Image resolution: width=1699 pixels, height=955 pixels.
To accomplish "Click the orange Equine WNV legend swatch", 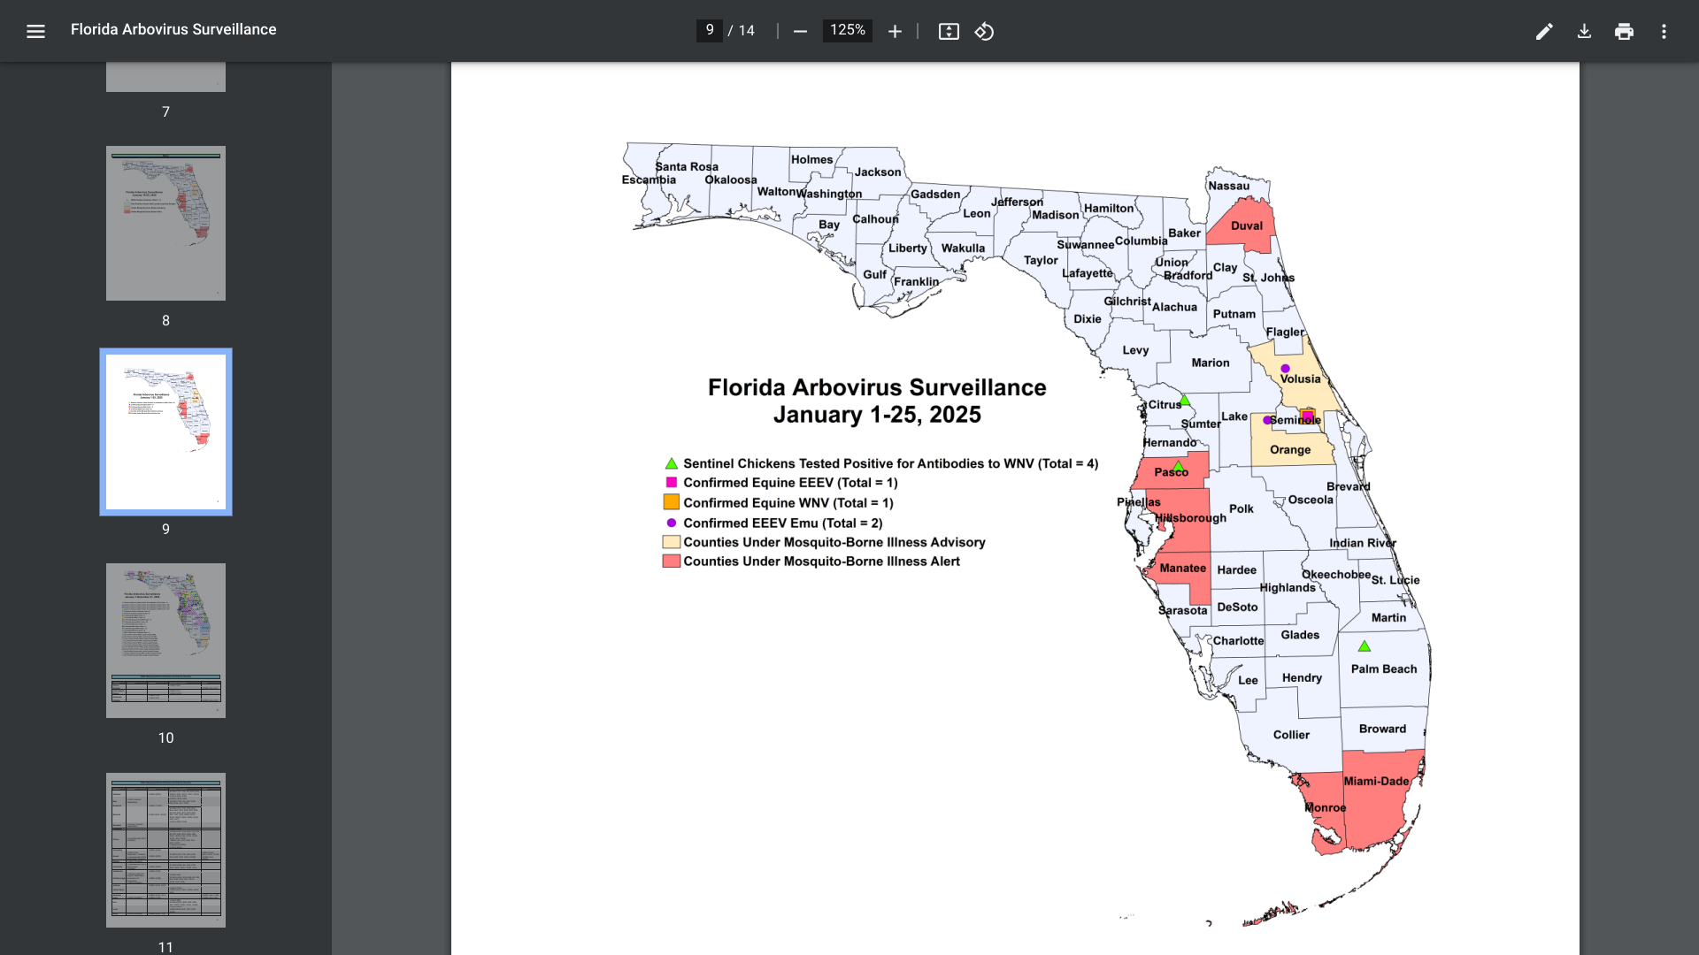I will (x=671, y=502).
